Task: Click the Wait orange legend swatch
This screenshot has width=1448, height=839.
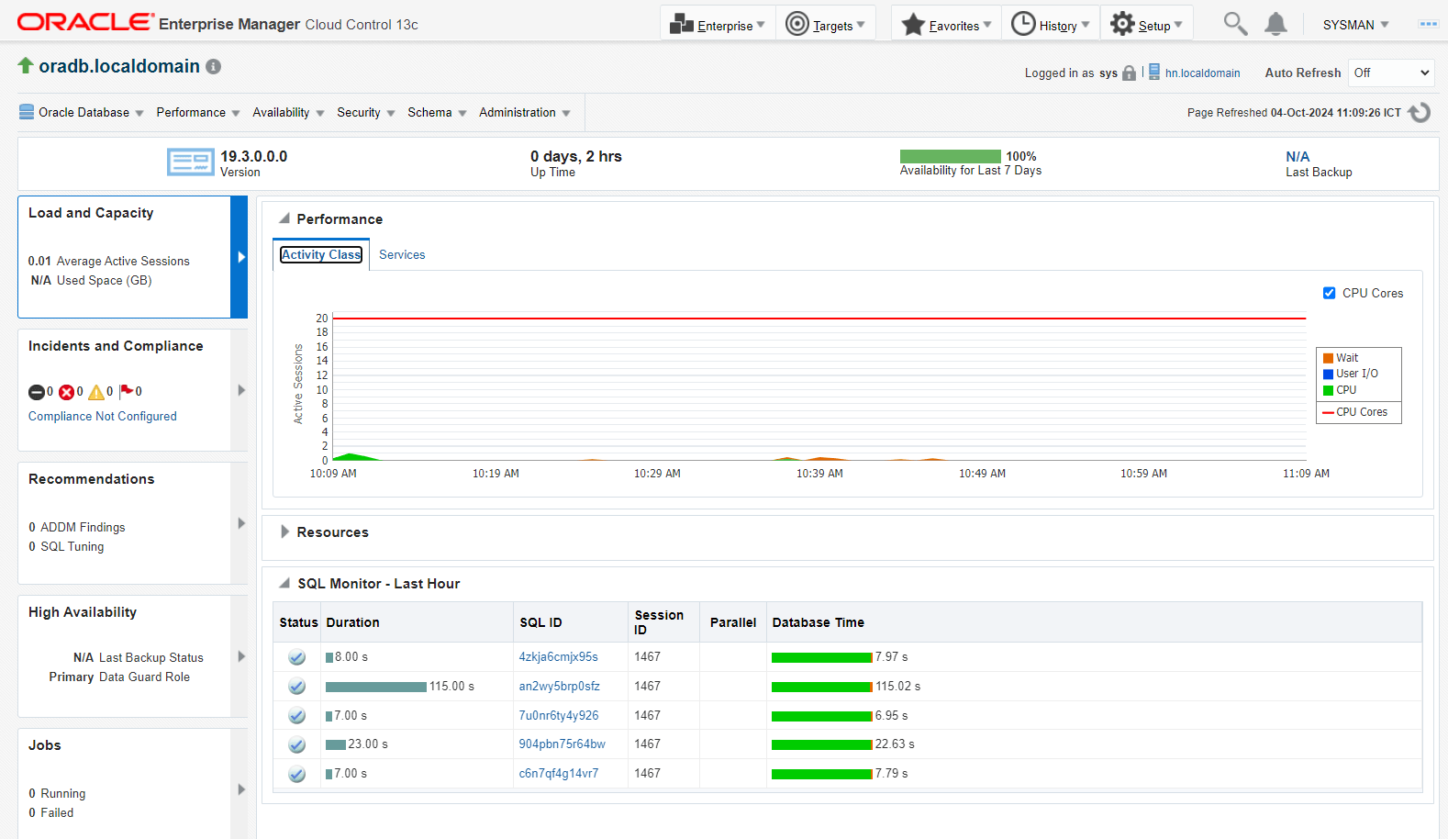Action: click(x=1328, y=358)
